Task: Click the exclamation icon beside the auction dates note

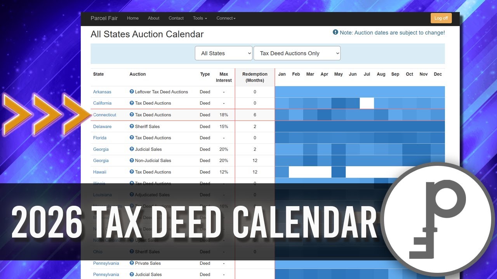Action: click(x=335, y=33)
